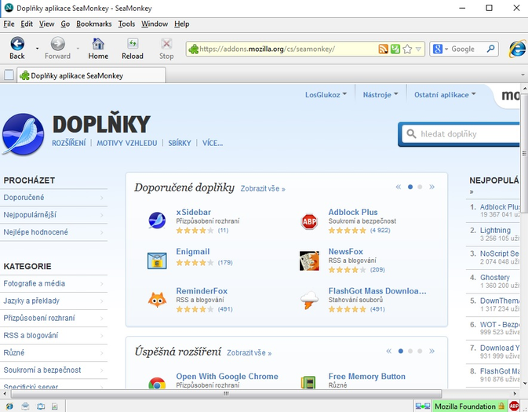Open the xSidebar add-on icon
Viewport: 528px width, 412px height.
pyautogui.click(x=157, y=221)
